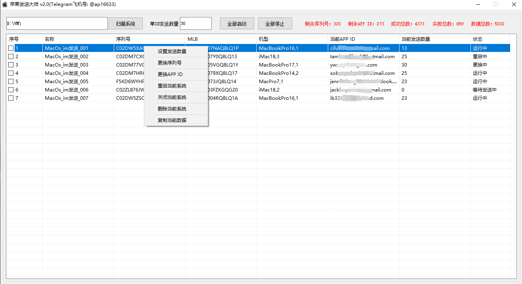Click model cell MacPro7,1

(271, 82)
